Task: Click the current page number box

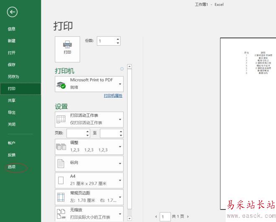Action: tap(165, 217)
